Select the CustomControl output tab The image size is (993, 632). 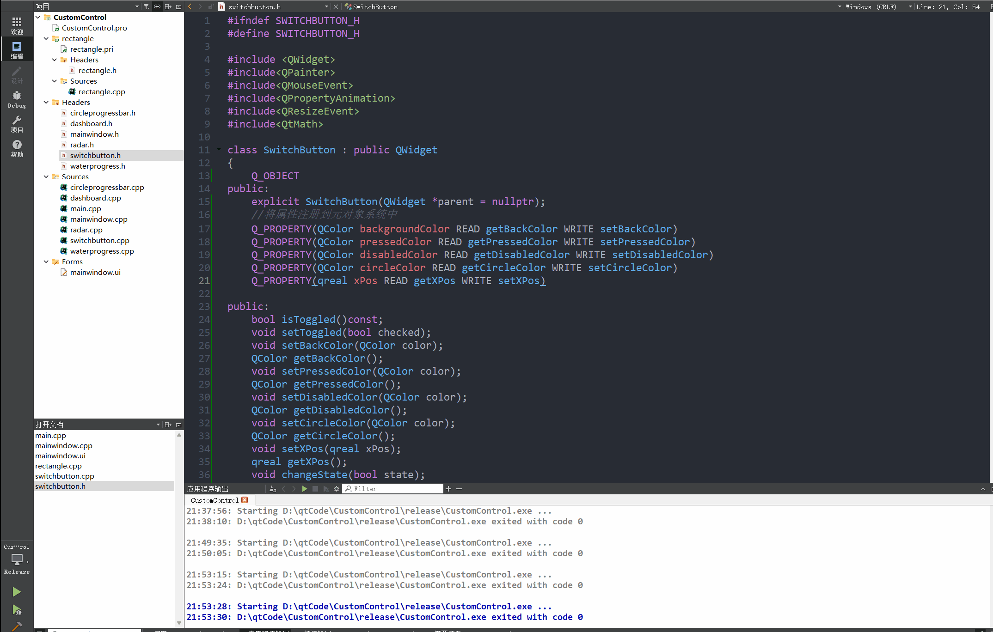pyautogui.click(x=215, y=500)
